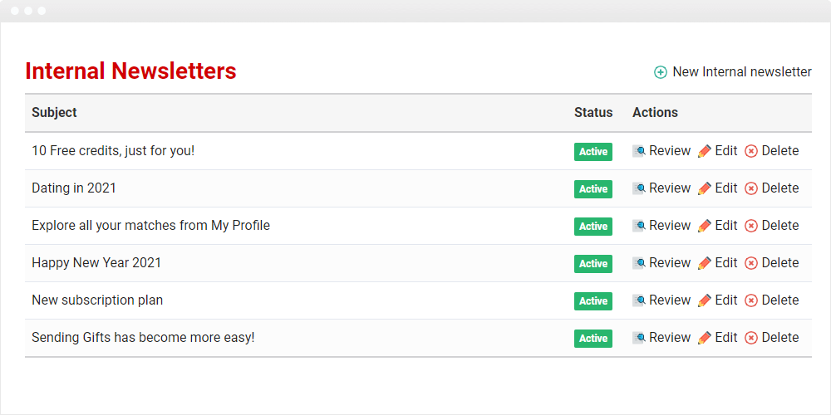
Task: Click the Status column header
Action: 593,112
